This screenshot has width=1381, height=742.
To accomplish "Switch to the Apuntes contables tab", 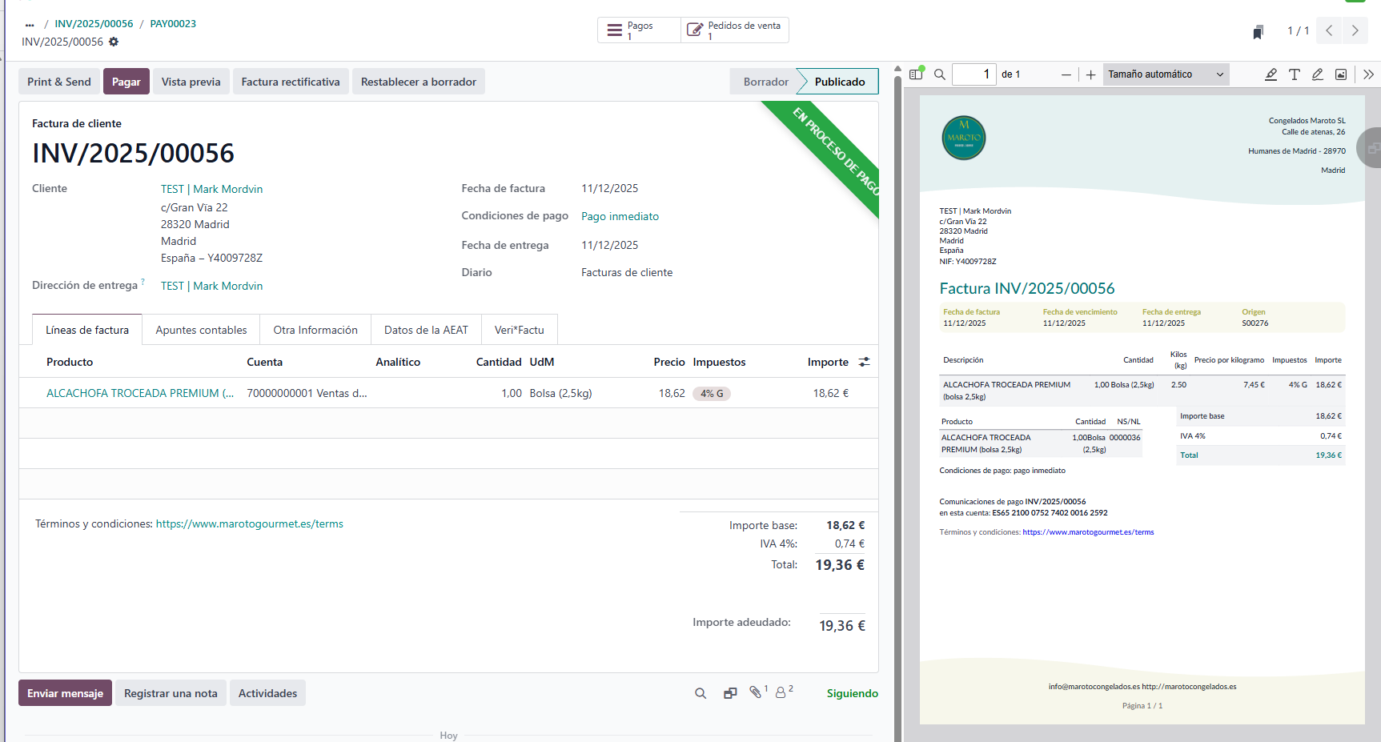I will tap(201, 330).
